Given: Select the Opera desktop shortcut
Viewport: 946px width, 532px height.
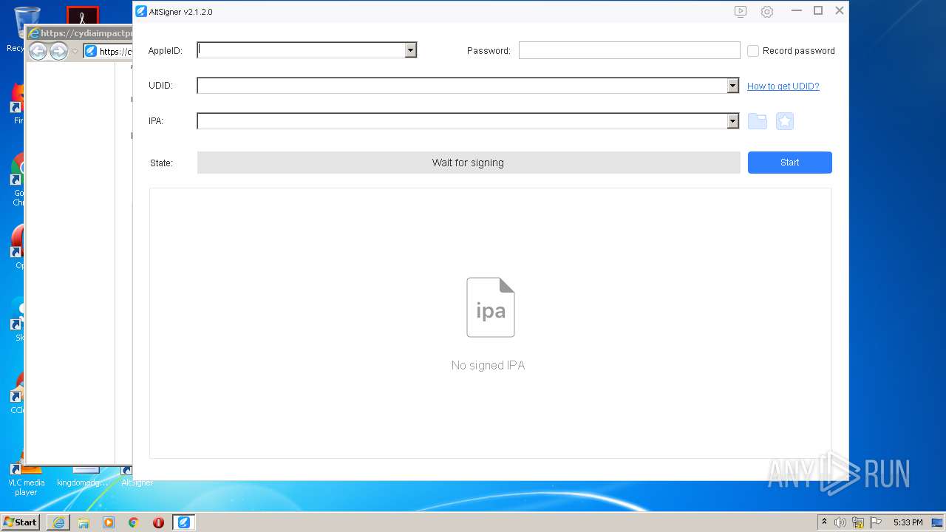Looking at the screenshot, I should (16, 248).
